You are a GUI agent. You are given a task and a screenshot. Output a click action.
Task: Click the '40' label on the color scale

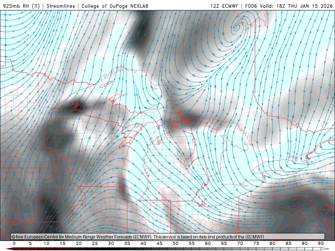coord(143,243)
